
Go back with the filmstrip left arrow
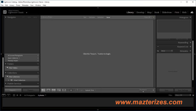coord(17,95)
